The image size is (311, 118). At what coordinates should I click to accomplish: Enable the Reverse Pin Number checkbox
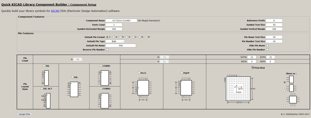pyautogui.click(x=107, y=50)
